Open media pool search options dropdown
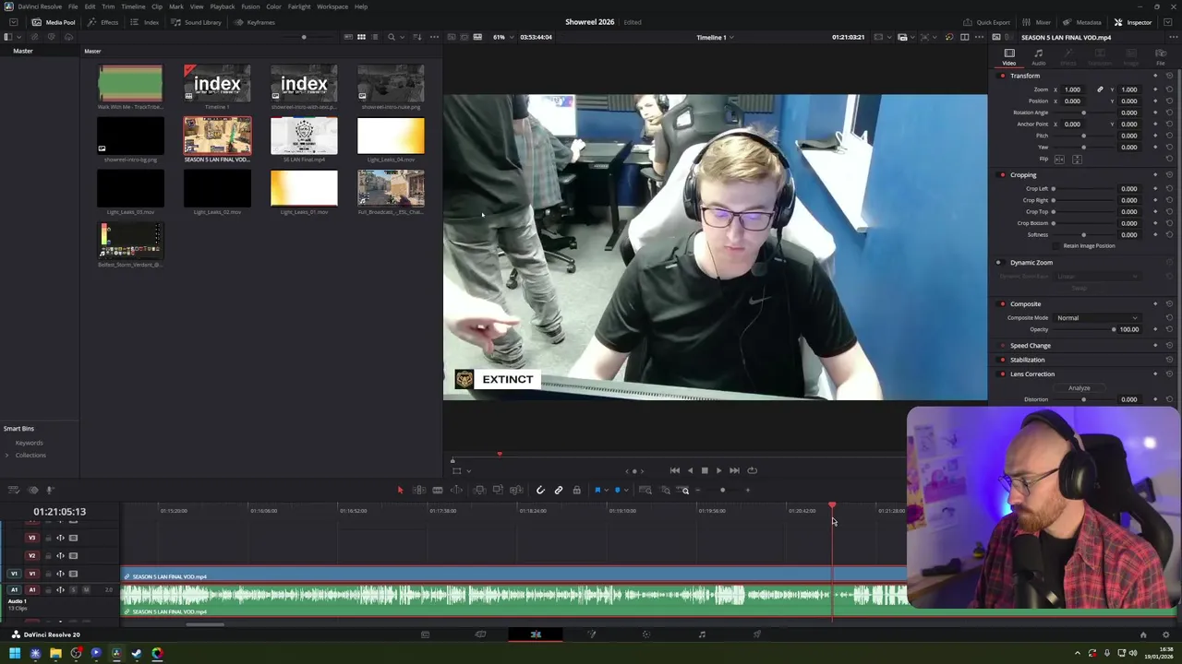The image size is (1182, 664). pyautogui.click(x=402, y=37)
